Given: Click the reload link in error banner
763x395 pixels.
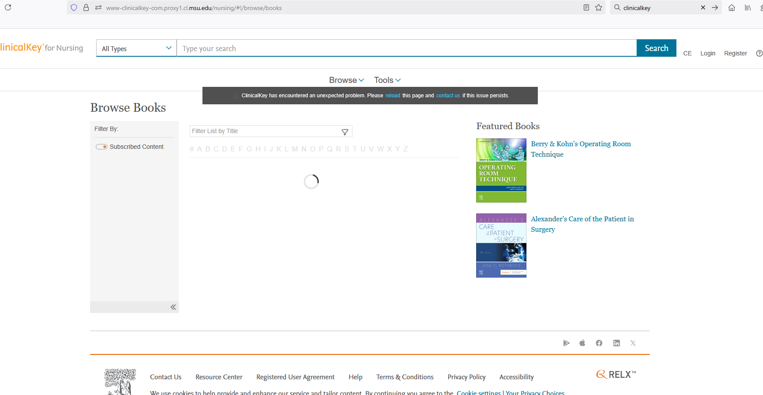Looking at the screenshot, I should pyautogui.click(x=393, y=96).
